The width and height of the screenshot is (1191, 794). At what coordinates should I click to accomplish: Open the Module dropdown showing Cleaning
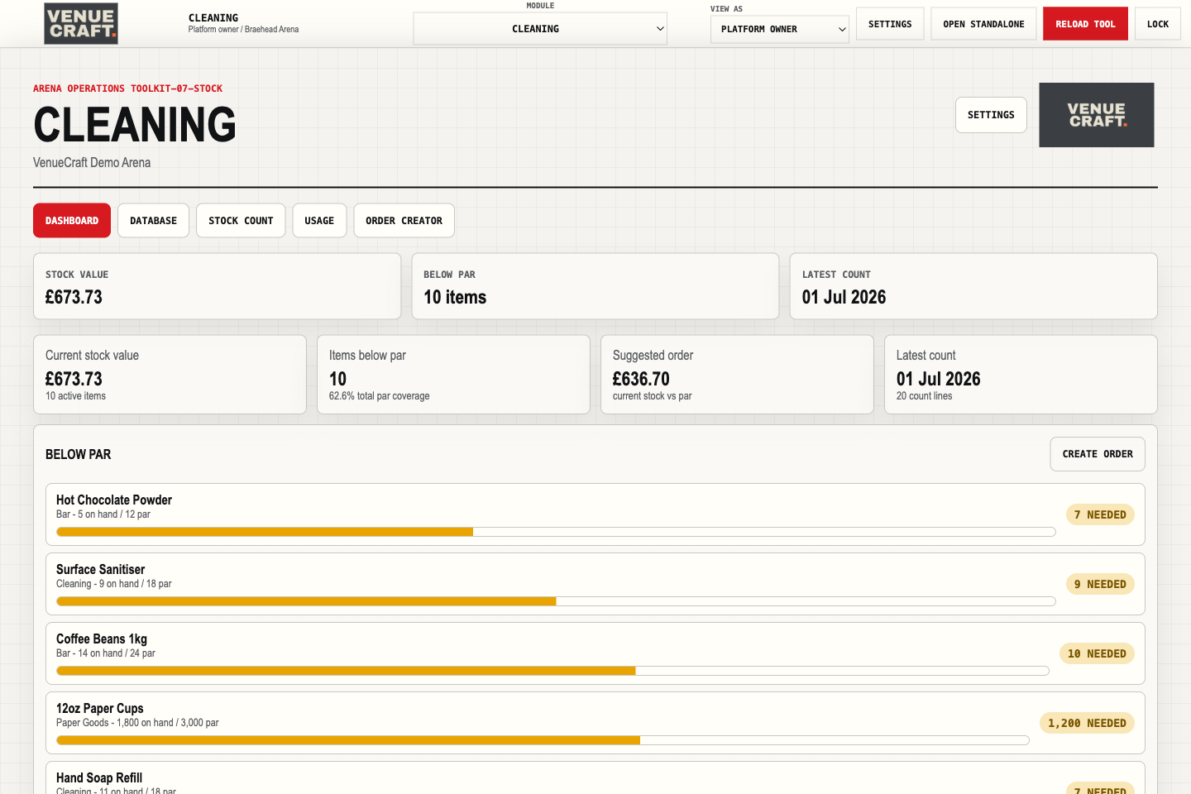(x=540, y=29)
